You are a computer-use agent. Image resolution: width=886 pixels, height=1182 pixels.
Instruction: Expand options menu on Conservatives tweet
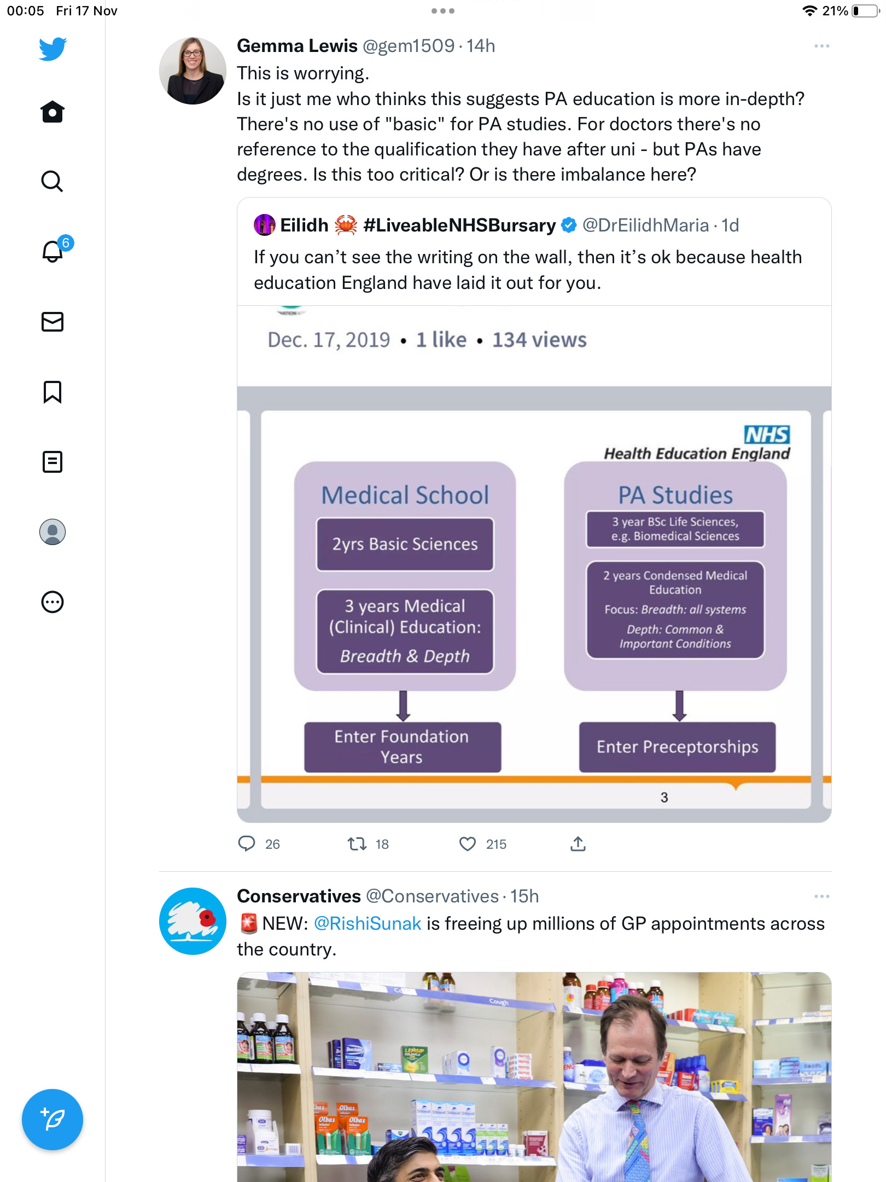[x=821, y=896]
